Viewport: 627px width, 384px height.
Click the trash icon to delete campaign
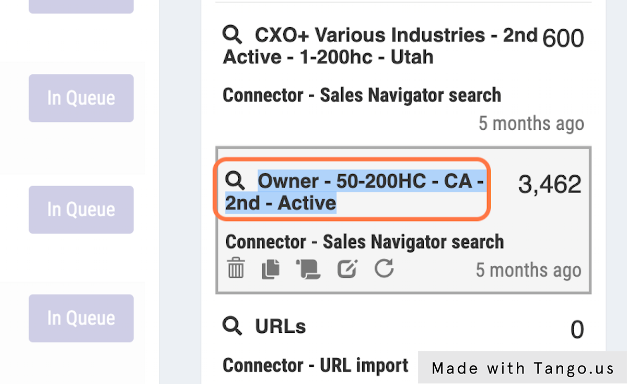point(236,269)
